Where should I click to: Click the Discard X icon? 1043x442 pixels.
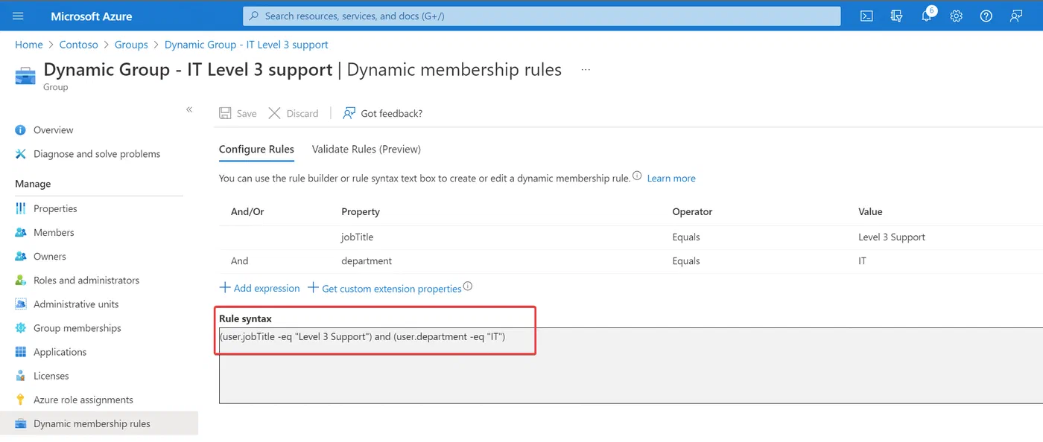(274, 113)
